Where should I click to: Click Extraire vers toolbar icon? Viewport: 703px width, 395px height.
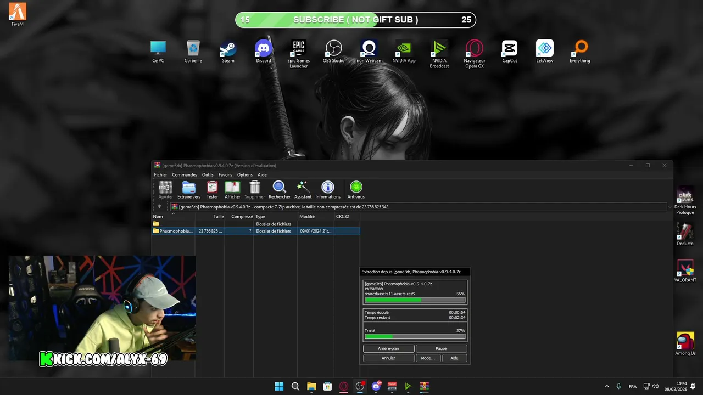189,190
